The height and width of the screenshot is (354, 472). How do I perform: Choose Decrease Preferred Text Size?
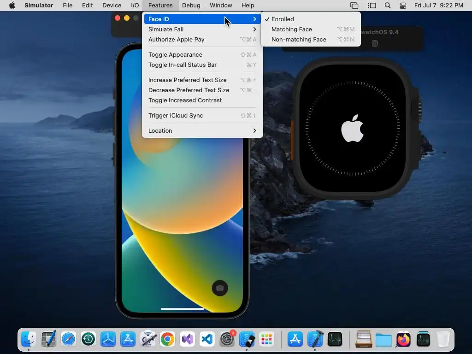(x=202, y=90)
